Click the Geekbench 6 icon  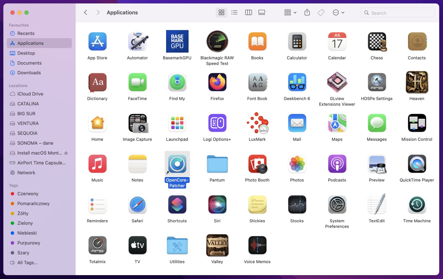pos(297,82)
